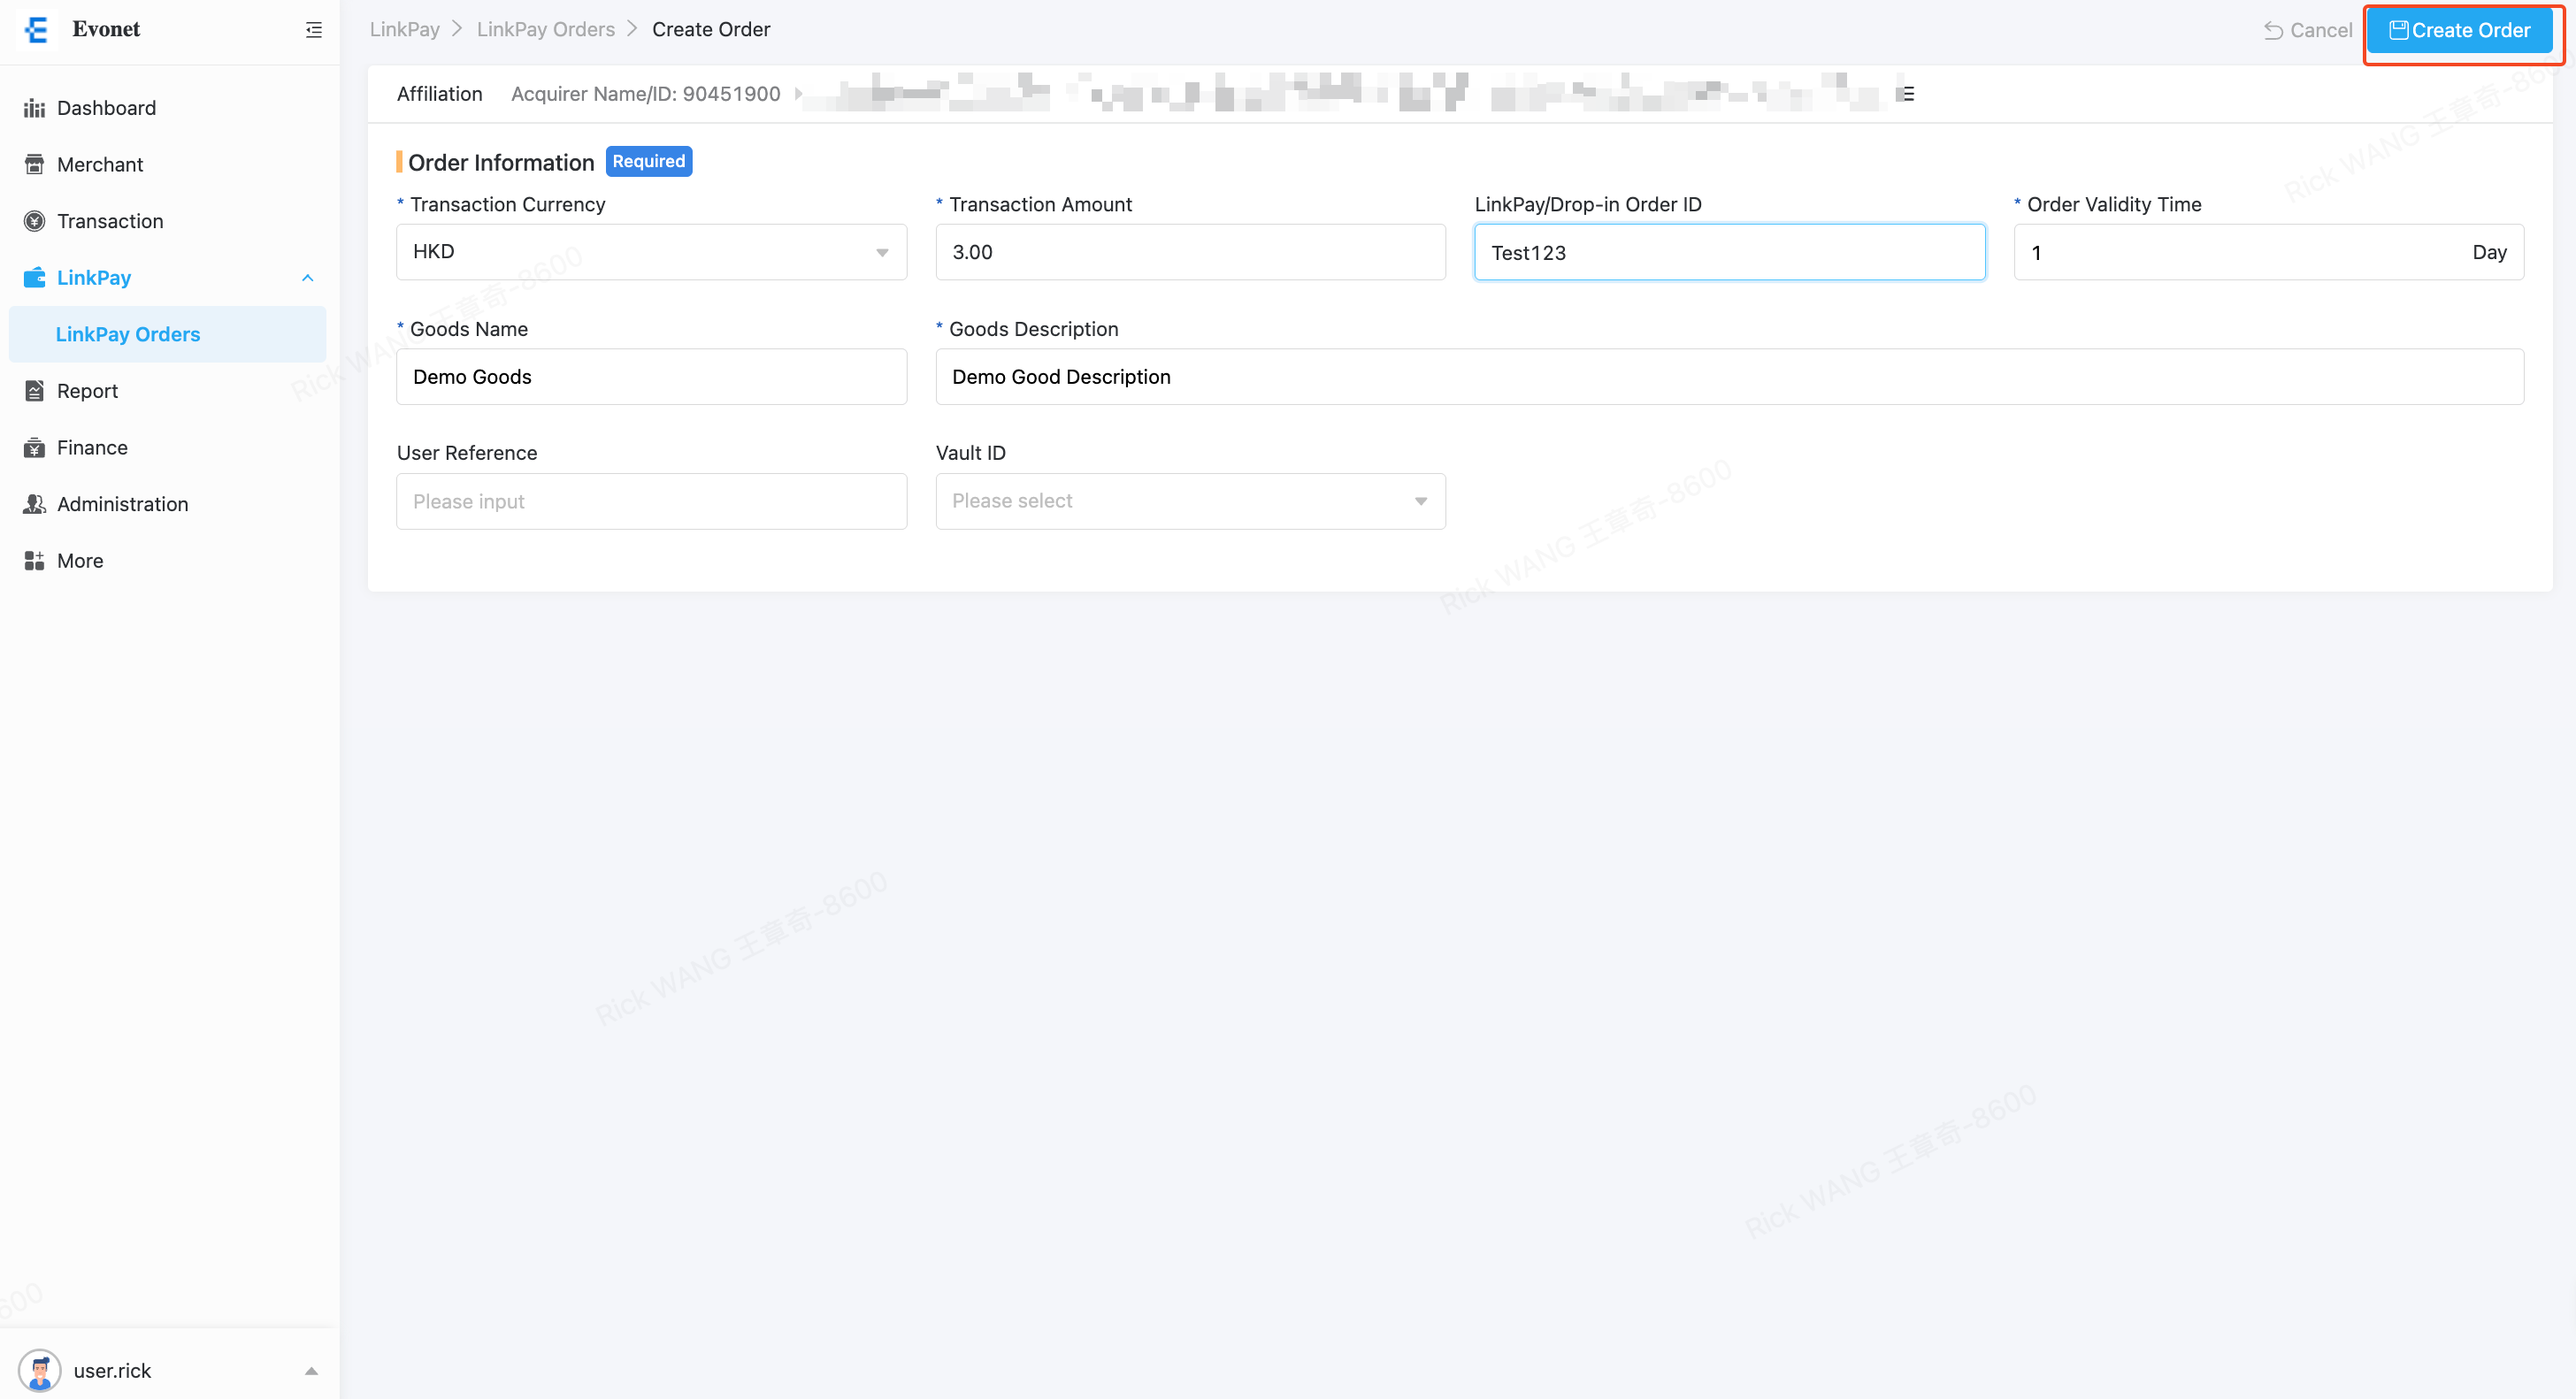The image size is (2576, 1399).
Task: Click the Create Order button
Action: (2459, 30)
